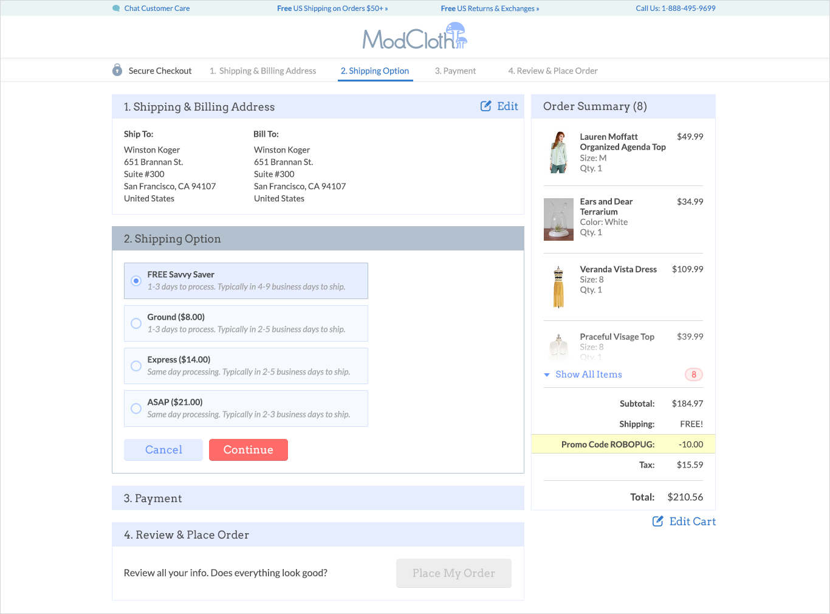Click the Edit Cart pencil icon
Image resolution: width=830 pixels, height=614 pixels.
(658, 521)
